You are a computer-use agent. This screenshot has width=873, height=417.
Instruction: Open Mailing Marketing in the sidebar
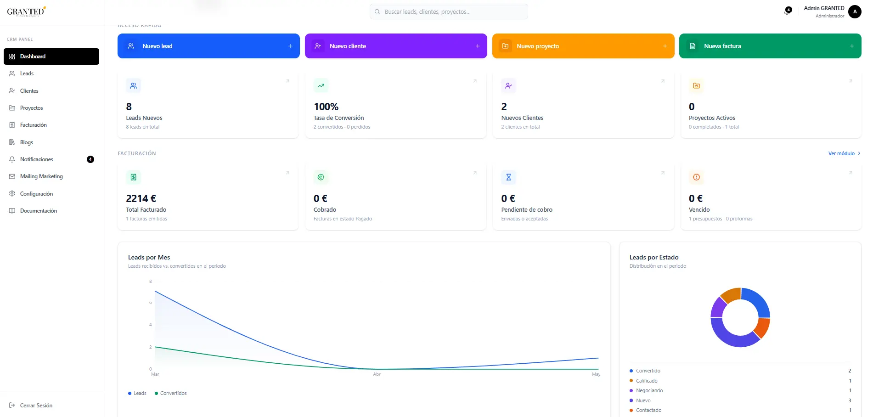point(51,176)
